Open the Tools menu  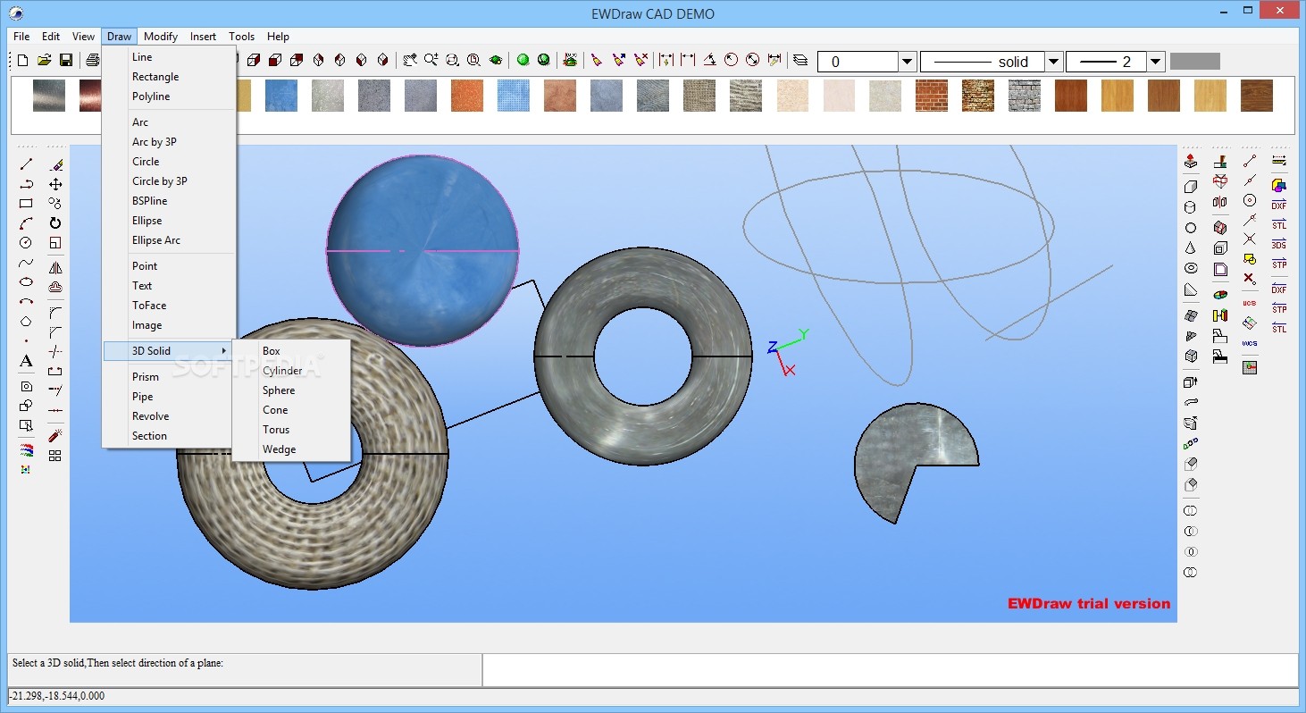pyautogui.click(x=241, y=37)
